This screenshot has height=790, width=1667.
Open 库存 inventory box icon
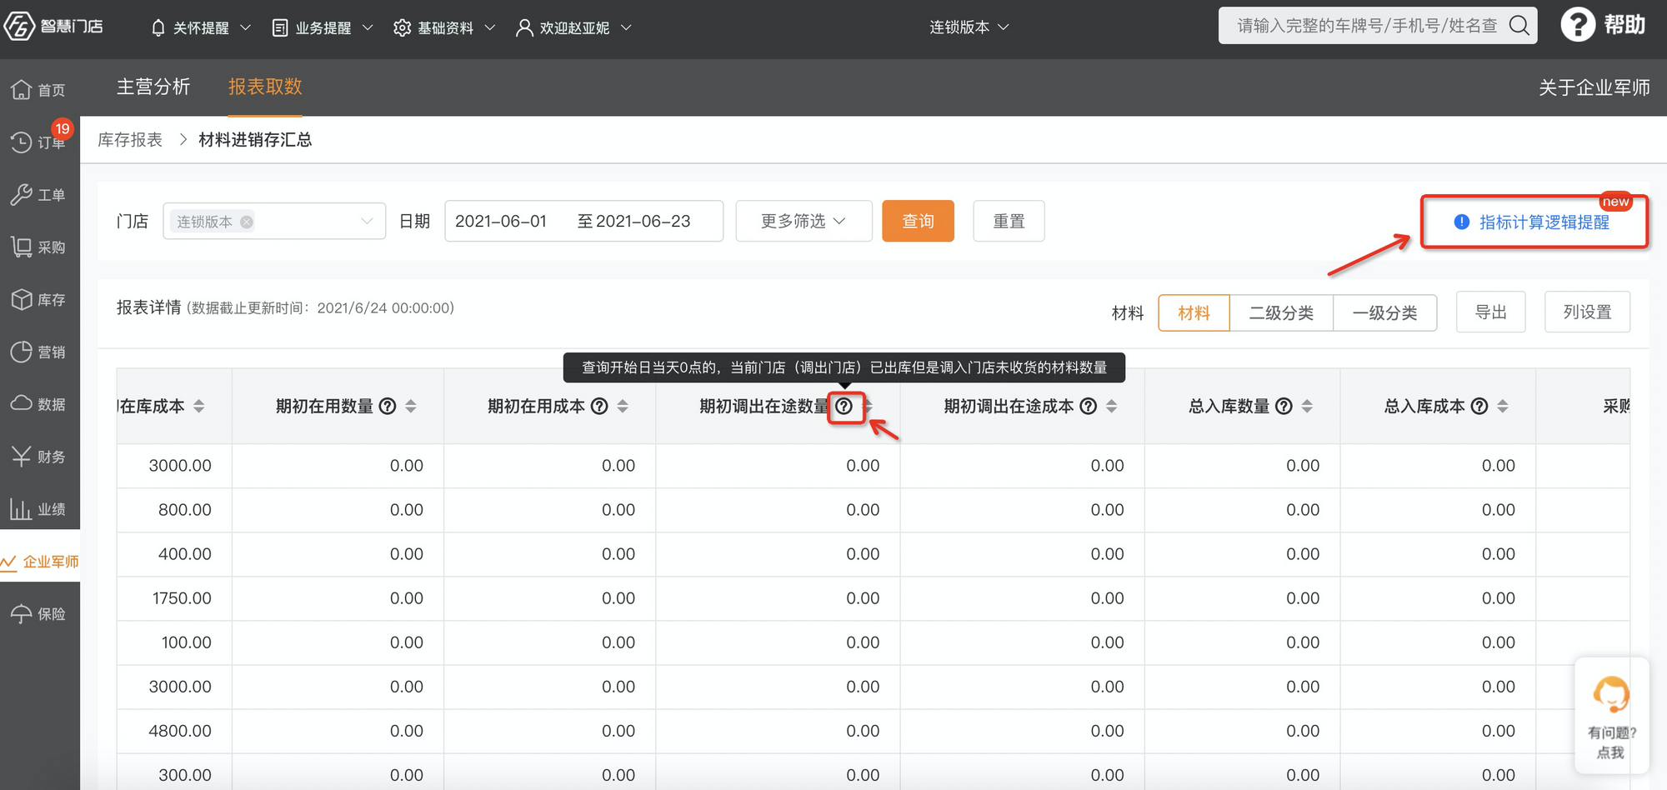(22, 299)
